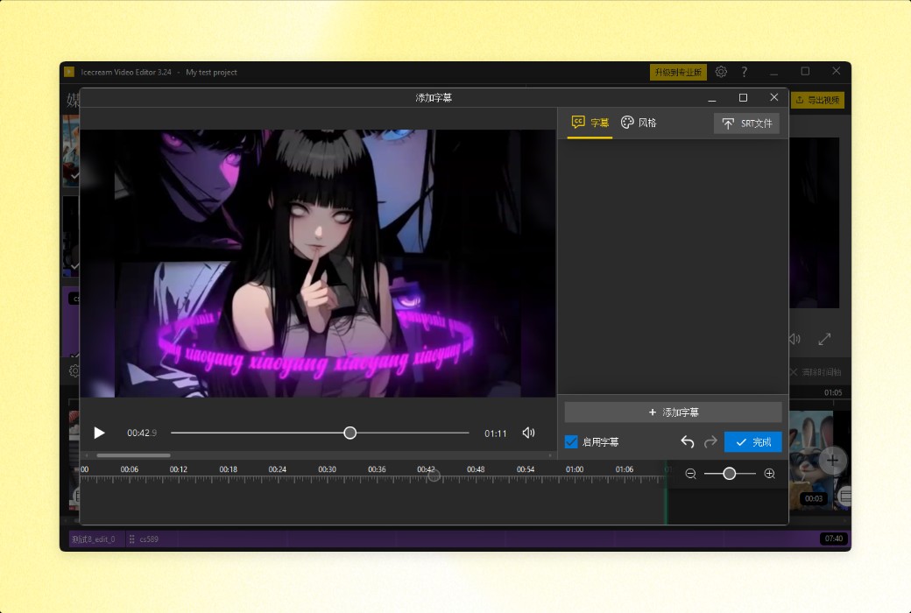Click the circular plus icon near the timeline
Screen dimensions: 911x613
click(831, 460)
